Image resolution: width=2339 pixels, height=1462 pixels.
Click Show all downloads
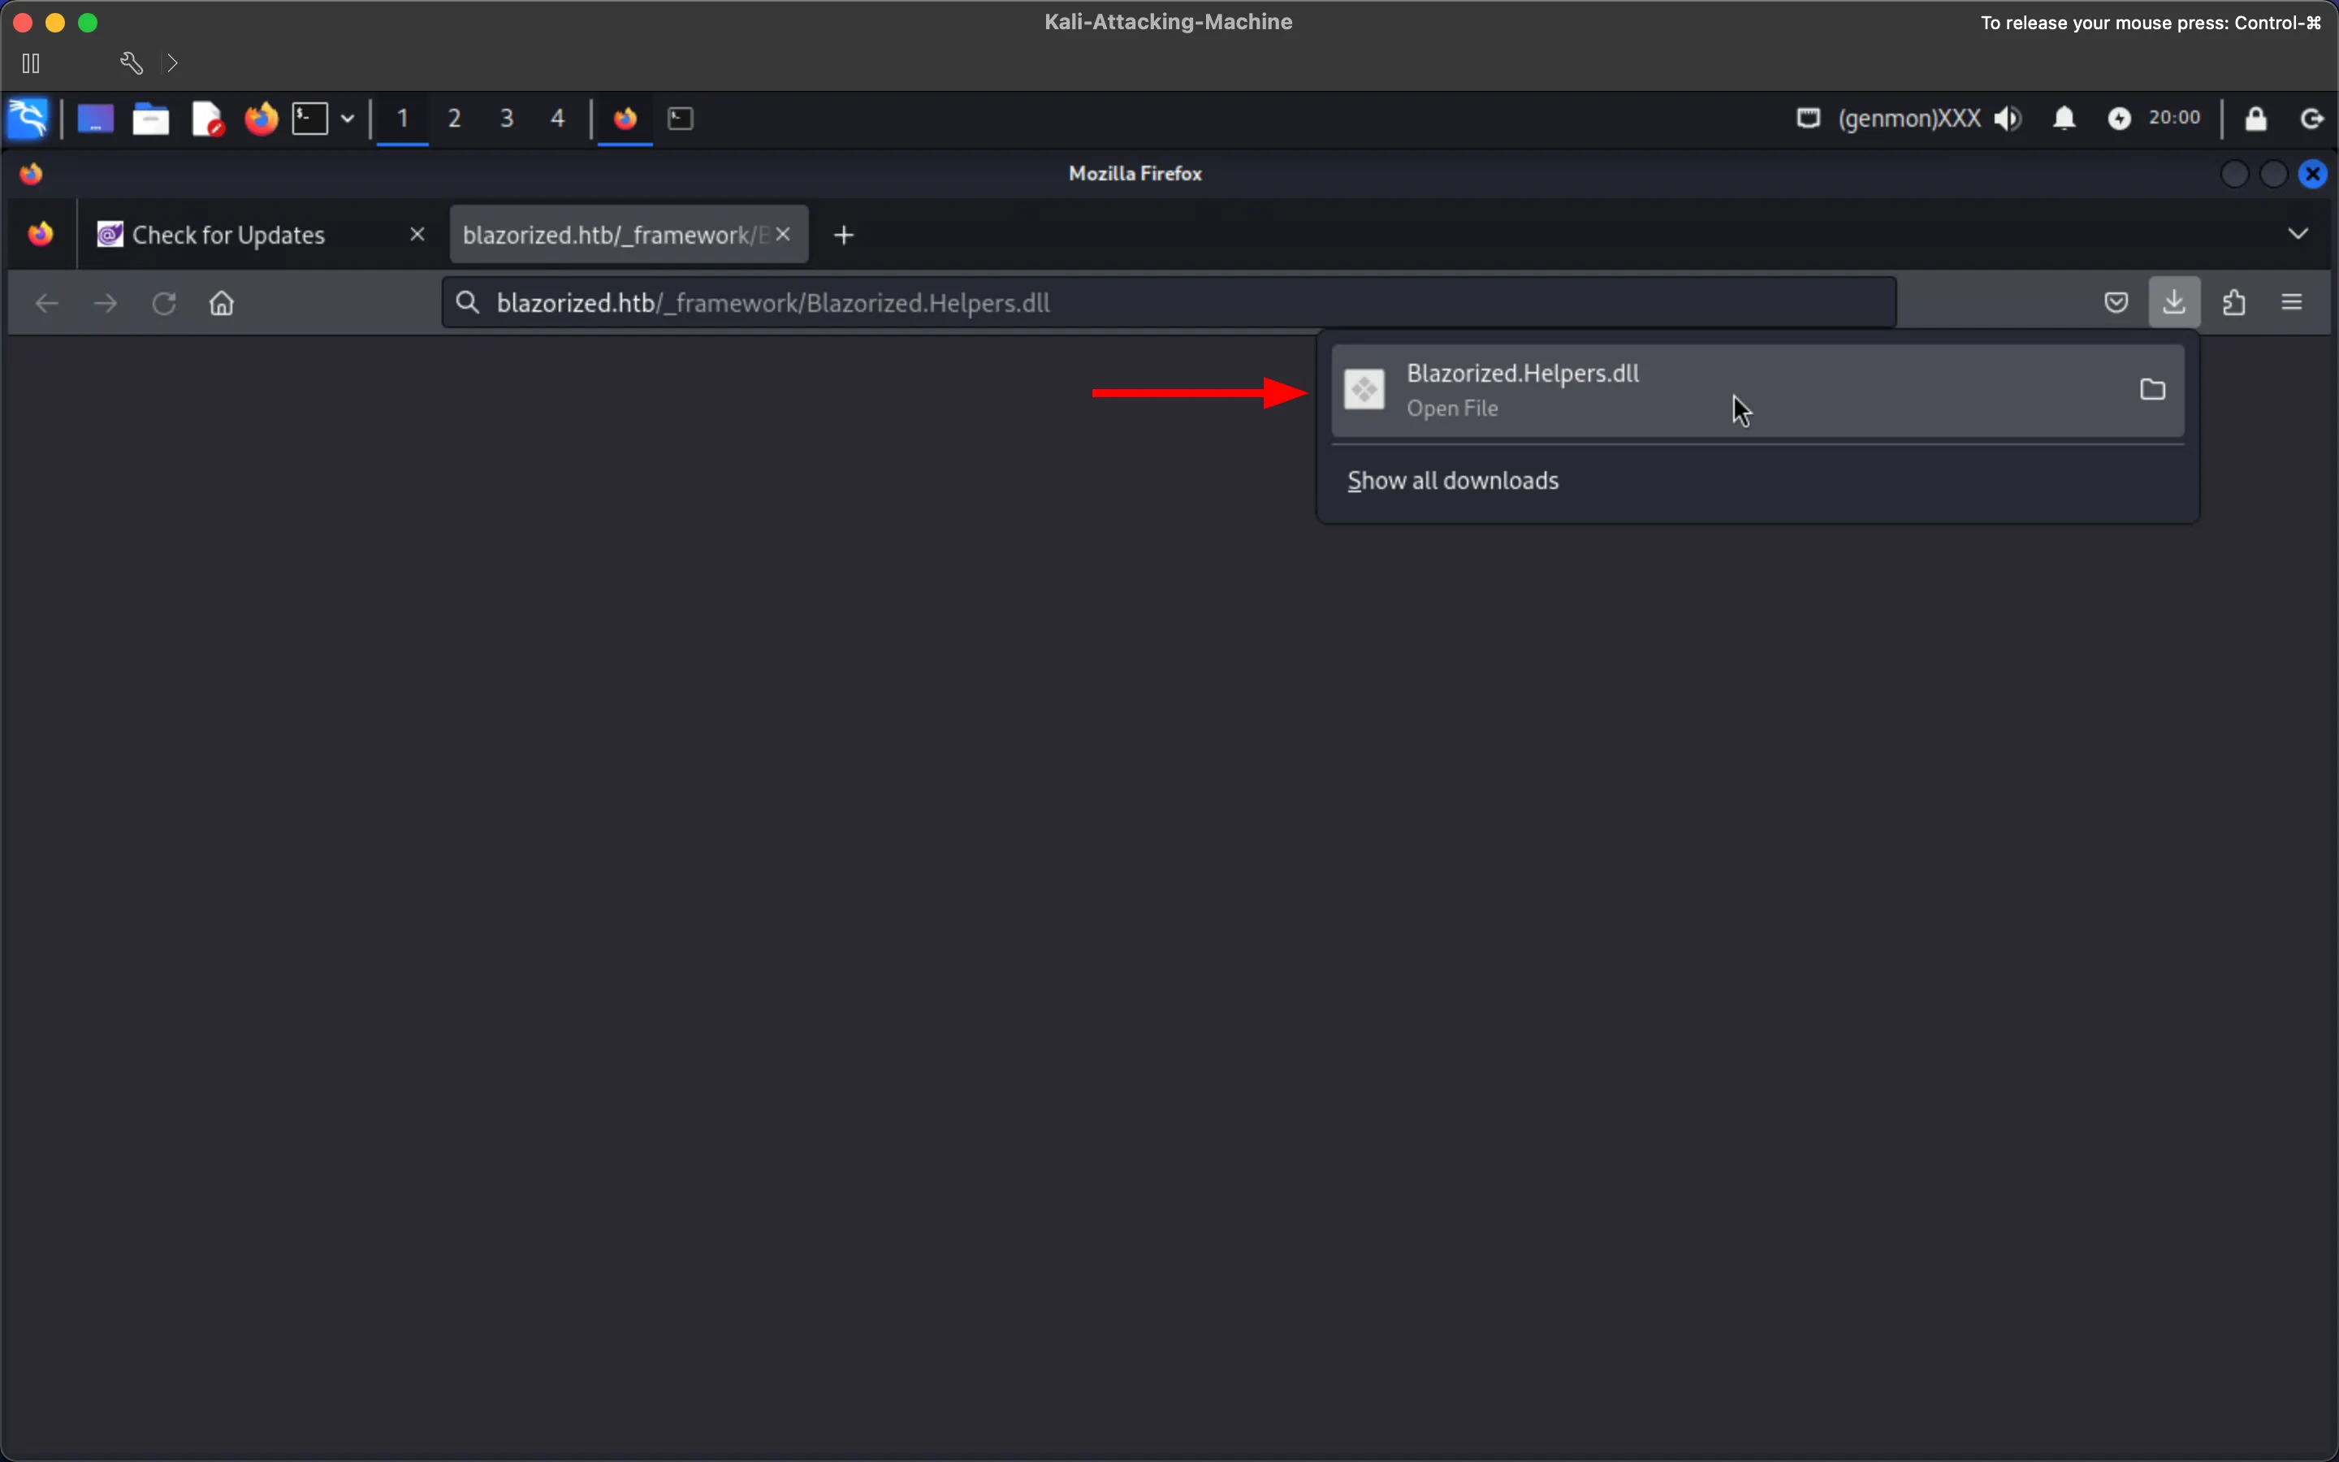(1453, 481)
